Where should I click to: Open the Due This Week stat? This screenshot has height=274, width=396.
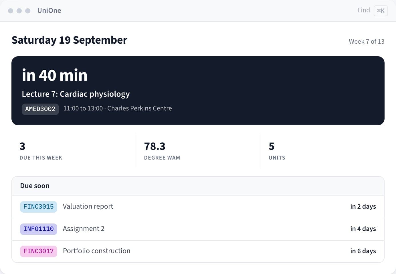point(74,151)
